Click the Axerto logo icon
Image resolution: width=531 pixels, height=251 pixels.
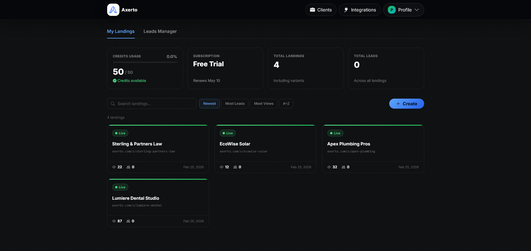[113, 10]
